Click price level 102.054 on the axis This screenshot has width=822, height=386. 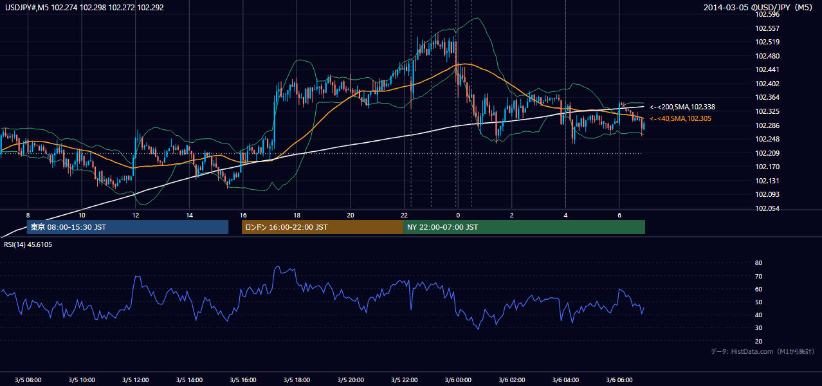(766, 208)
